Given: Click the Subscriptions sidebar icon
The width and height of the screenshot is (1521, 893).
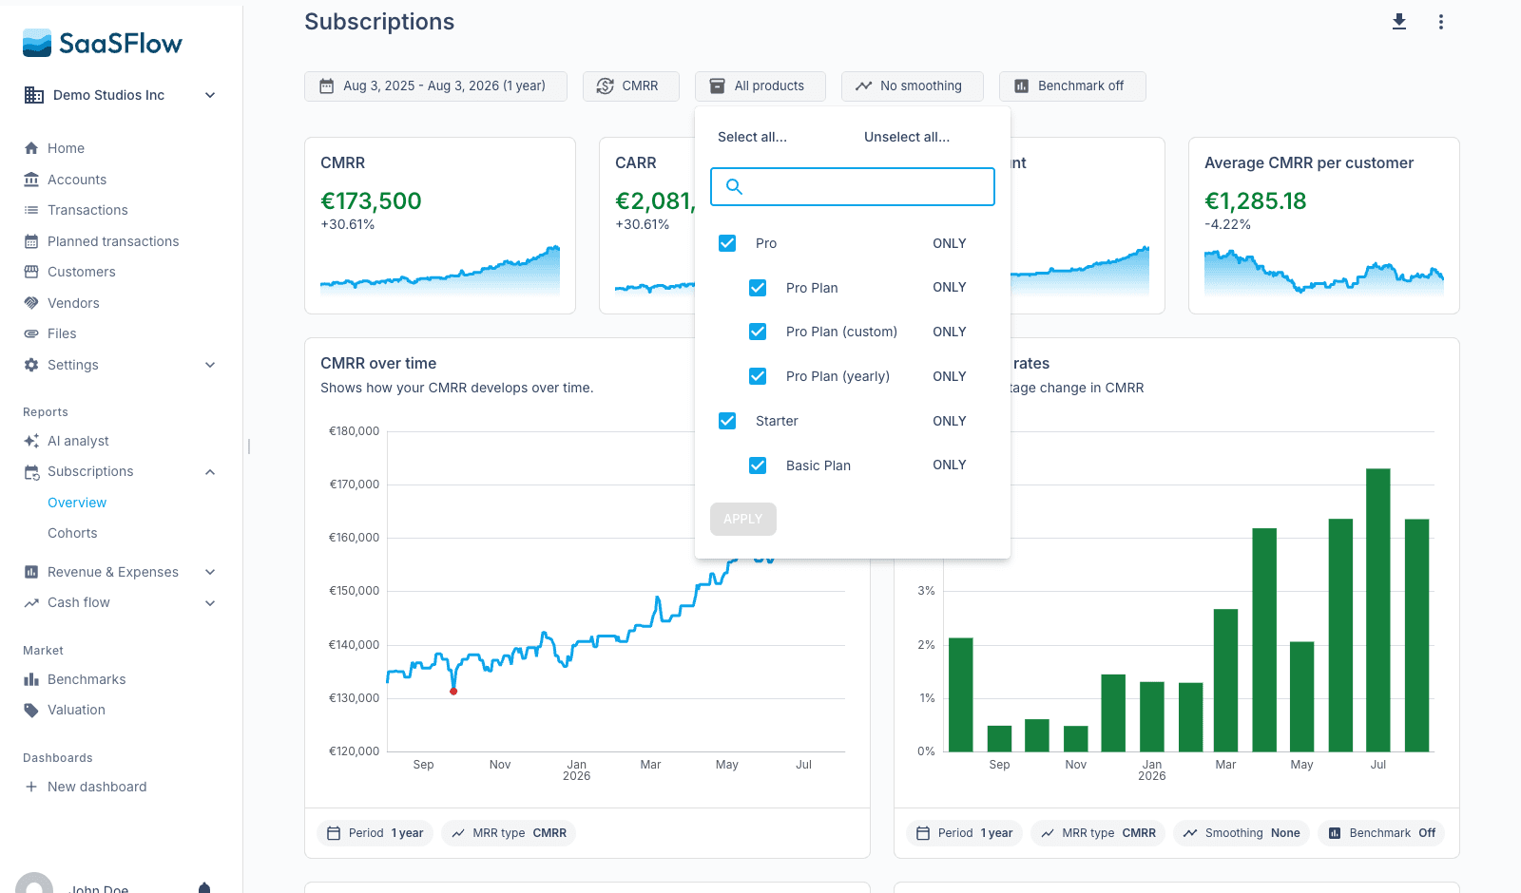Looking at the screenshot, I should [x=31, y=471].
